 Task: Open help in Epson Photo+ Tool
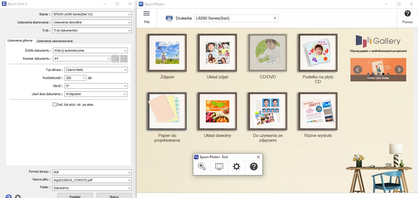[x=254, y=167]
